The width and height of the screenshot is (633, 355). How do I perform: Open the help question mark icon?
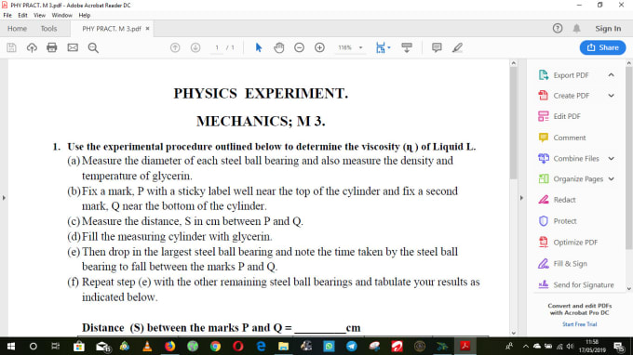(x=558, y=28)
